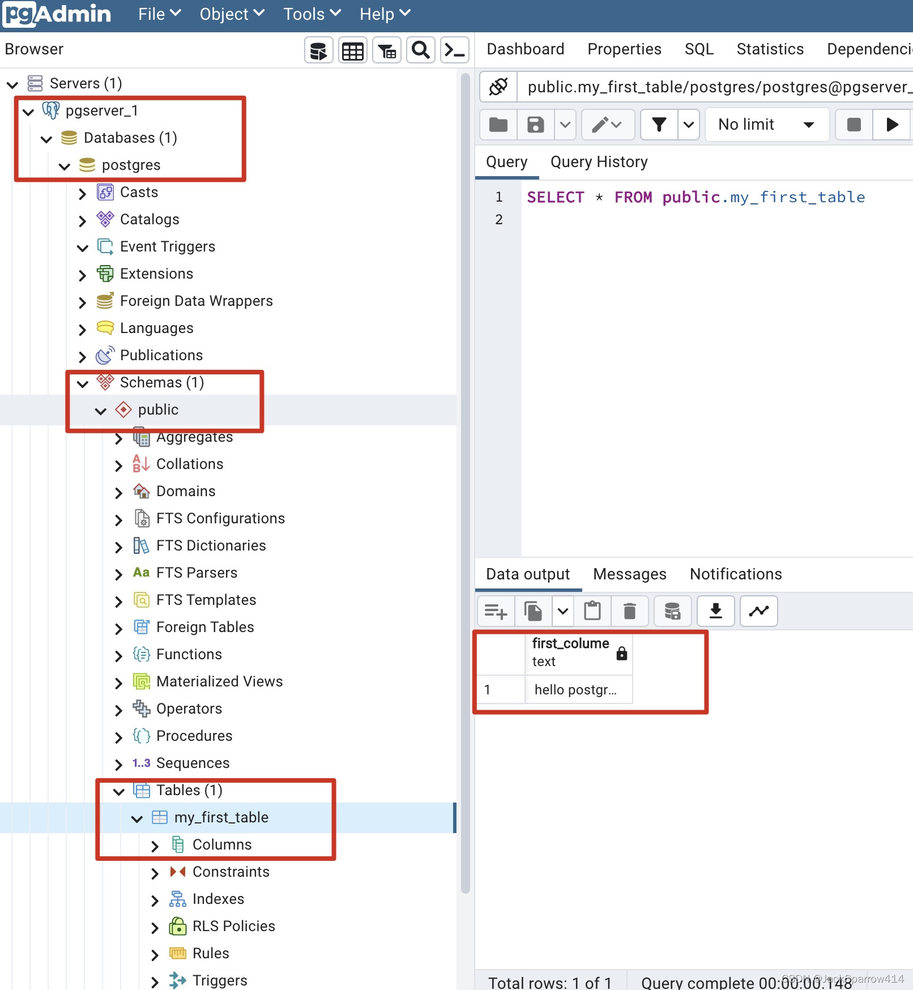Switch to the Notifications tab
This screenshot has width=913, height=990.
[x=736, y=574]
